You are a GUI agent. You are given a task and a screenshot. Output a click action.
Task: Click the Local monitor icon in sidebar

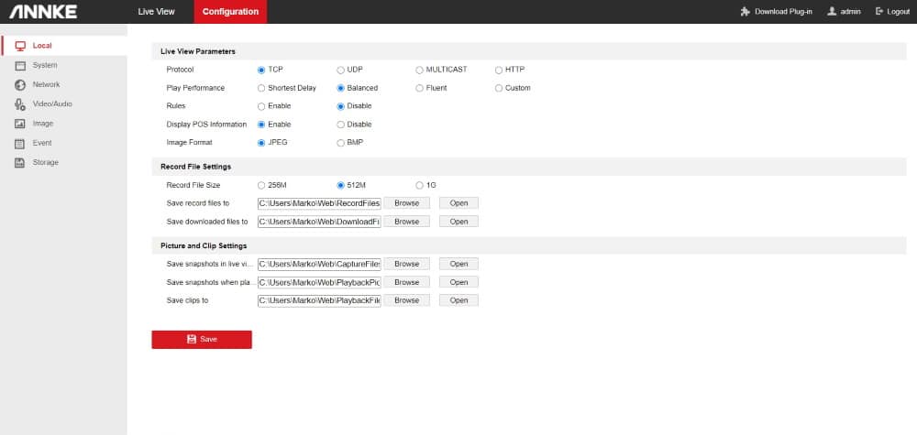20,46
